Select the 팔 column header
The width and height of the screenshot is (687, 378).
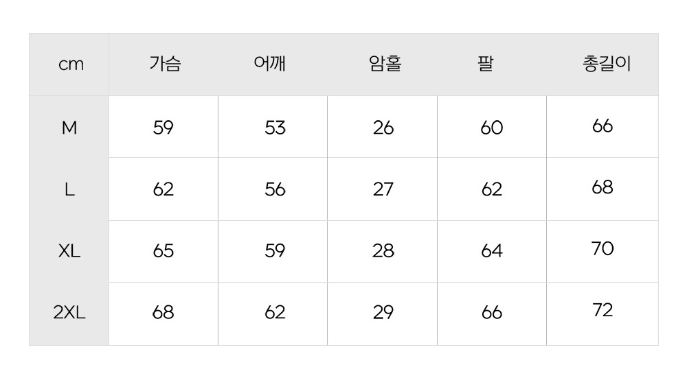pyautogui.click(x=485, y=64)
